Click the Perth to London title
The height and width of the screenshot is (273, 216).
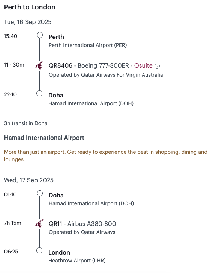[x=30, y=7]
